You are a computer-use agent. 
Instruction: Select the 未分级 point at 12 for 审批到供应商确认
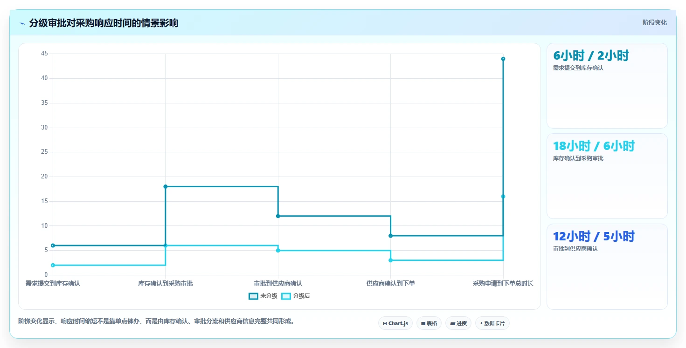[278, 216]
